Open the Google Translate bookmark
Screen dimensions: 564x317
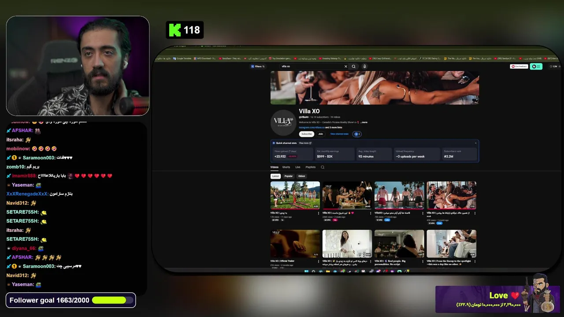pyautogui.click(x=182, y=59)
